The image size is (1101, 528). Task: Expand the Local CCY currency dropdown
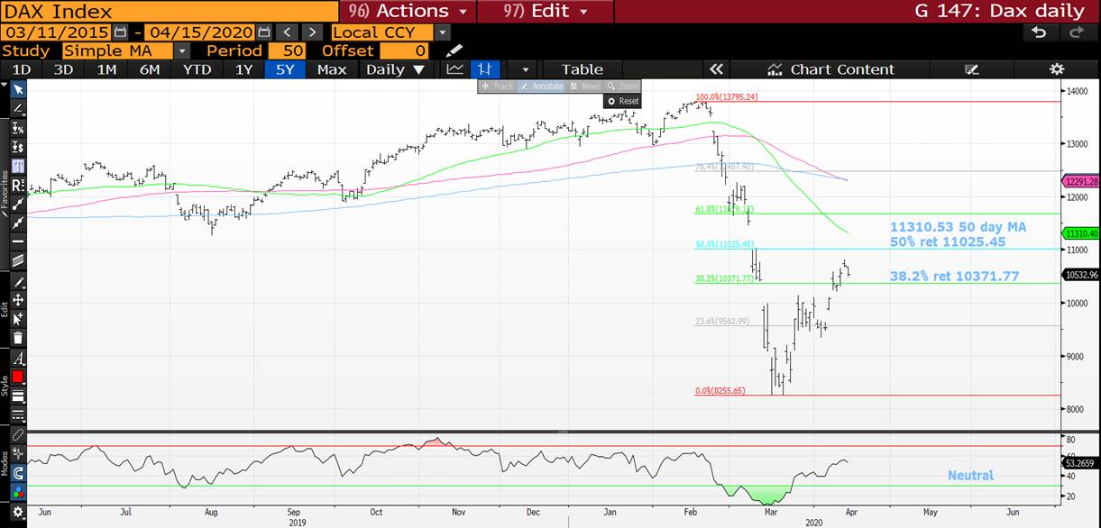(442, 32)
